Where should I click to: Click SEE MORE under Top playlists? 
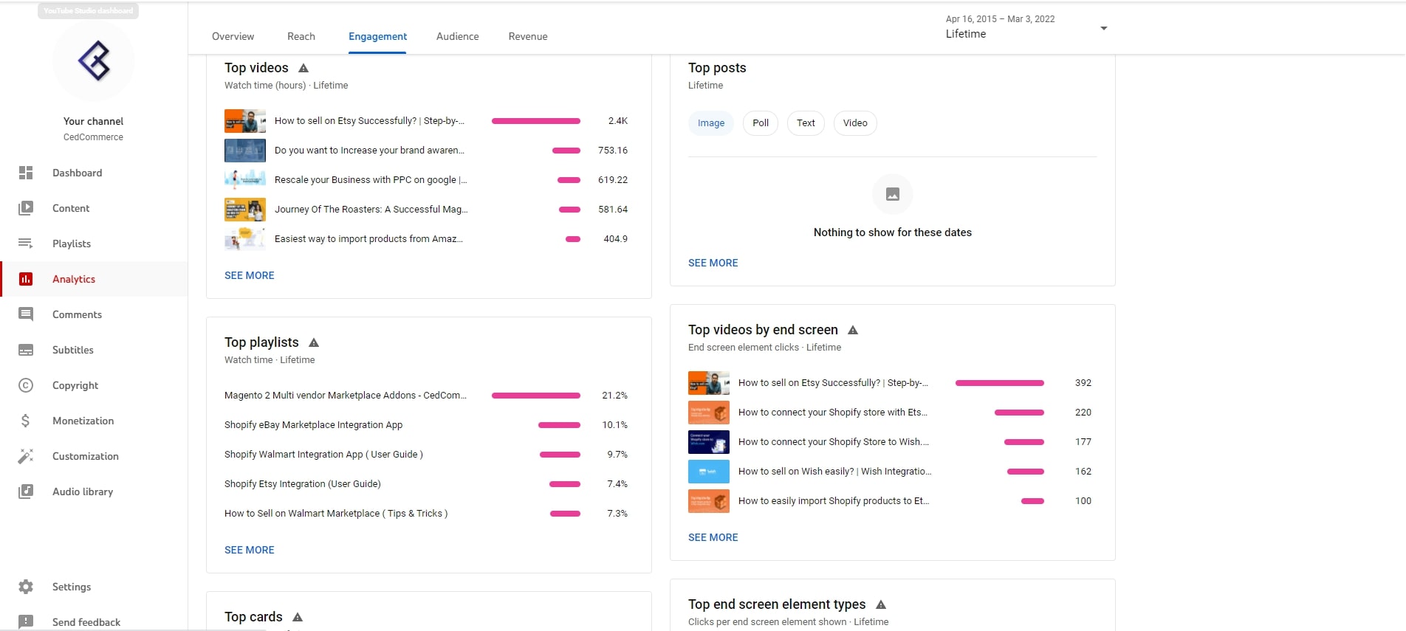click(x=250, y=550)
